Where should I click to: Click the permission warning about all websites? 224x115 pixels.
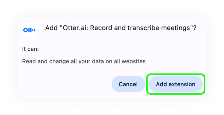[84, 61]
